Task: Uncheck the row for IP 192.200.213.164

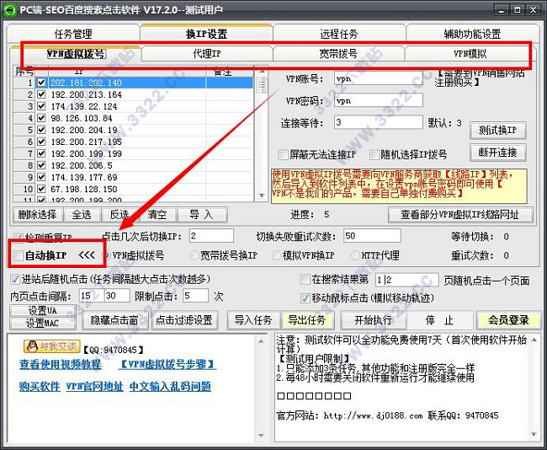Action: coord(41,94)
